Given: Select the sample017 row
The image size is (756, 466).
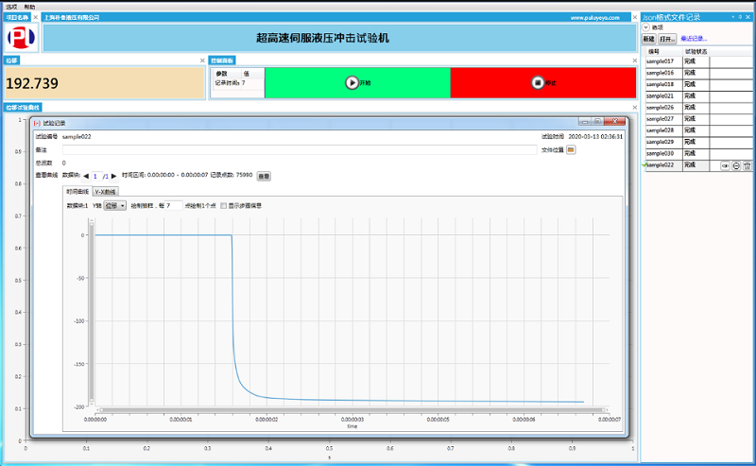Looking at the screenshot, I should point(698,61).
